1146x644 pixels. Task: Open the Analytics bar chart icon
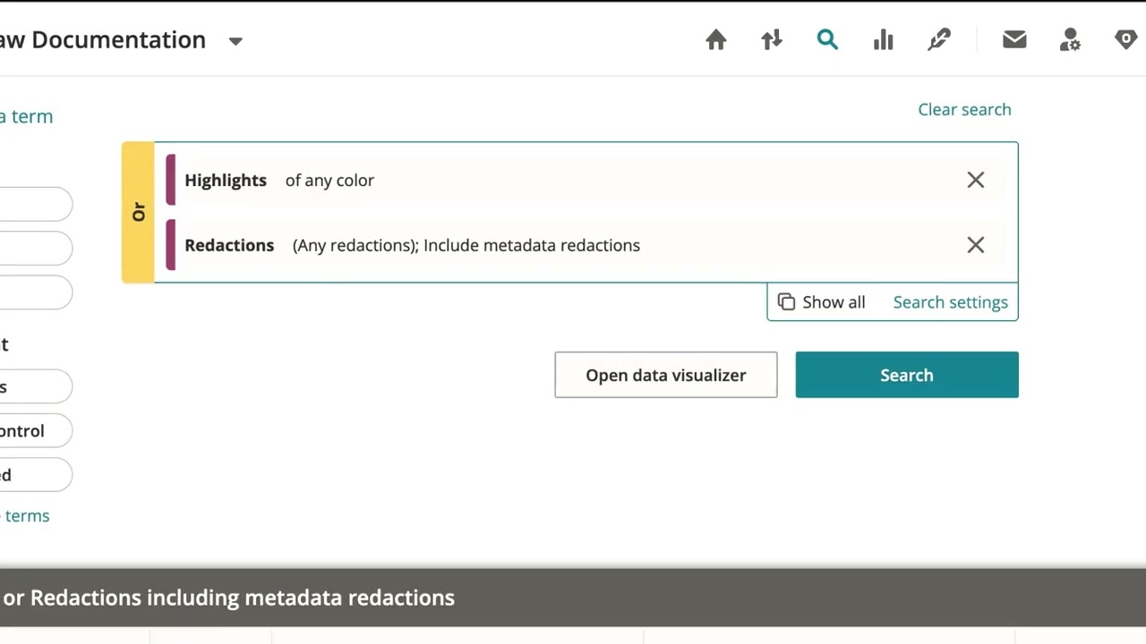tap(884, 40)
